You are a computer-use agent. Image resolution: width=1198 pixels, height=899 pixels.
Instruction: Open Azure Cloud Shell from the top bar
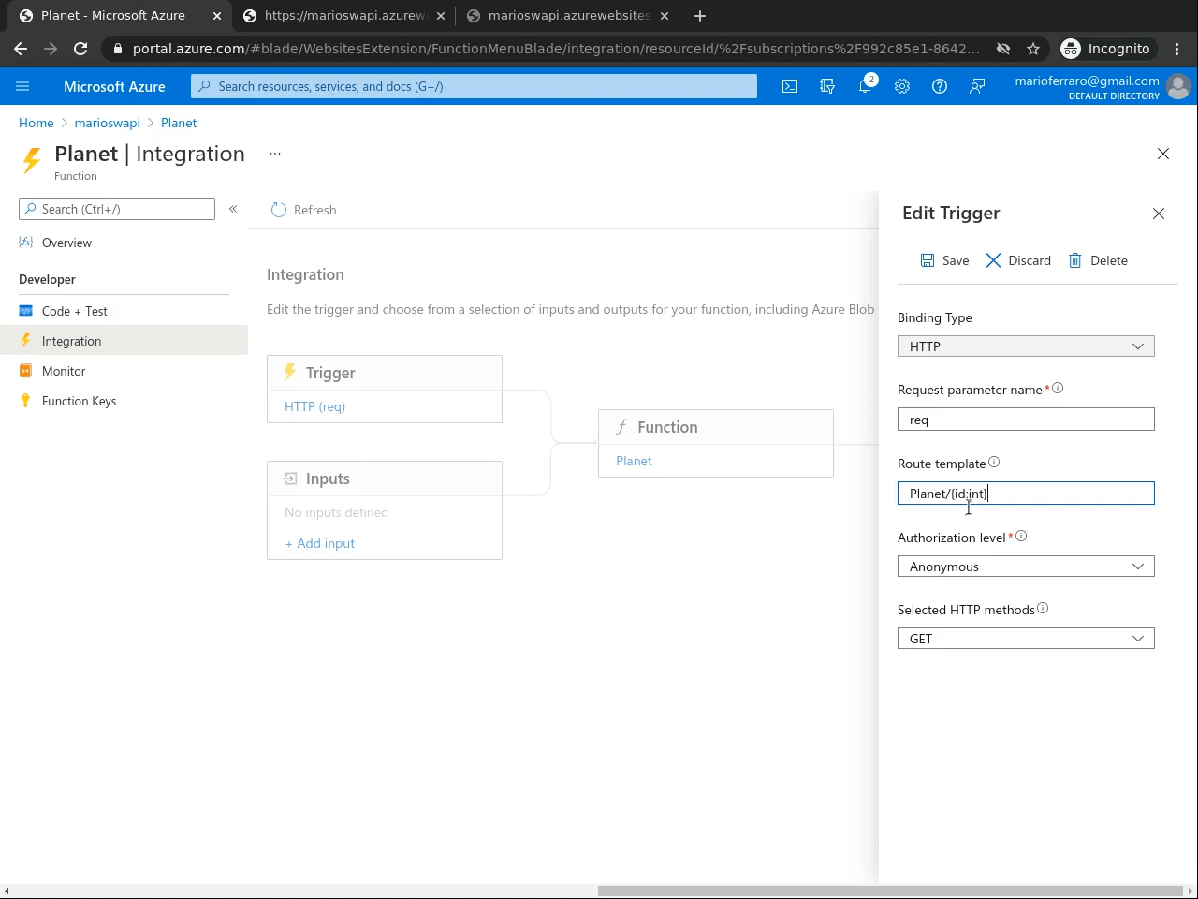tap(789, 86)
